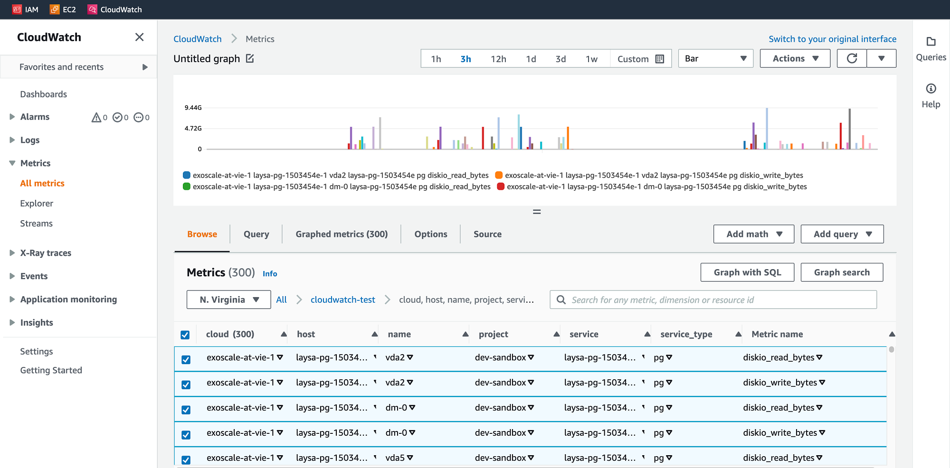950x468 pixels.
Task: Click Switch to your original interface link
Action: 832,39
